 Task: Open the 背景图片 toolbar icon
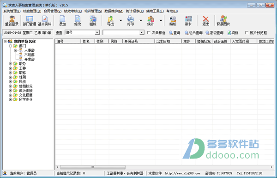(x=223, y=21)
